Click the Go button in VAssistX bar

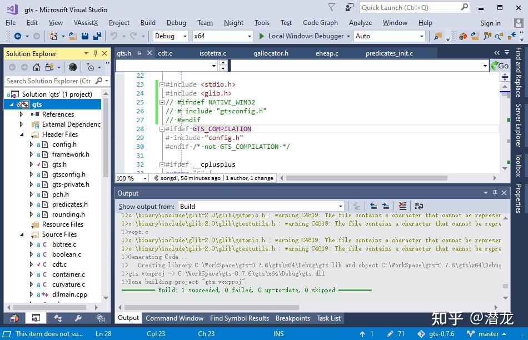[x=500, y=66]
